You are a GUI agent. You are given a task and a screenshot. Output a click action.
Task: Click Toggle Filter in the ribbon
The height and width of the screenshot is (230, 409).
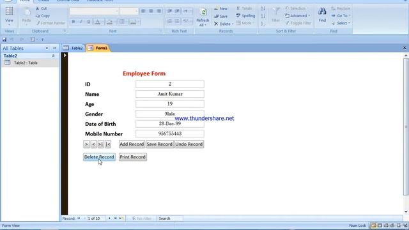coord(298,23)
